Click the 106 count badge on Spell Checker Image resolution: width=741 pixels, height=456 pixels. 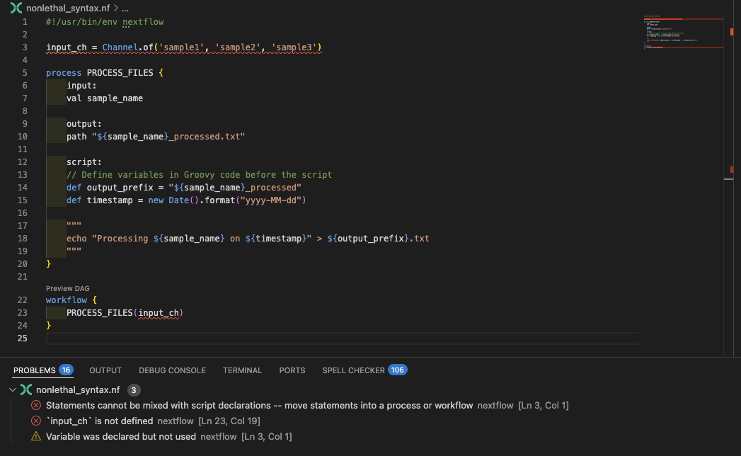(398, 370)
